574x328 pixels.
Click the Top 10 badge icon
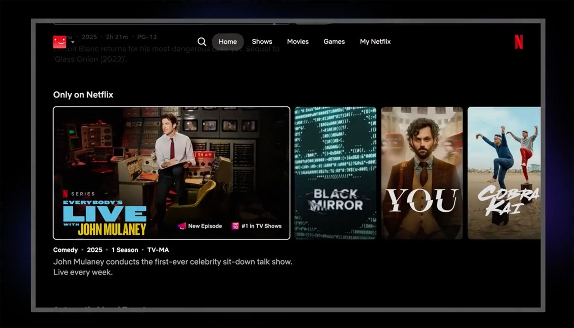point(235,226)
